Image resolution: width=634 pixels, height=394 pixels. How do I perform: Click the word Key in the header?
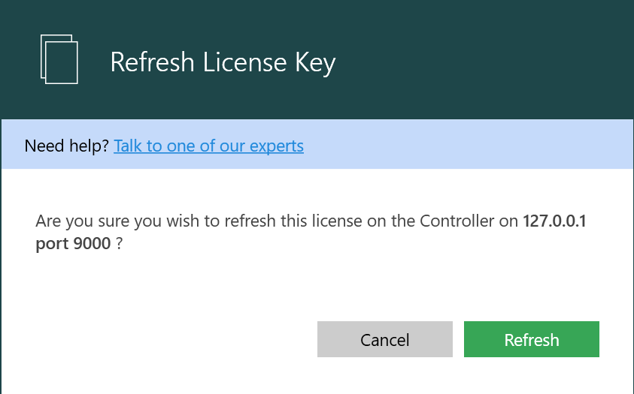click(x=315, y=63)
